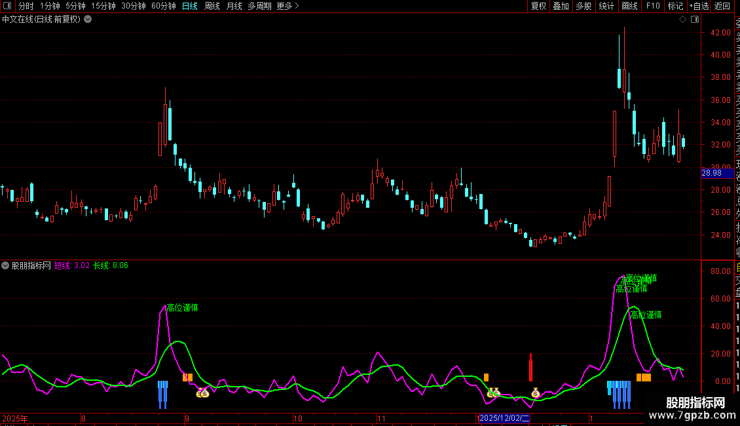Toggle 叠加 overlay option

click(x=561, y=6)
